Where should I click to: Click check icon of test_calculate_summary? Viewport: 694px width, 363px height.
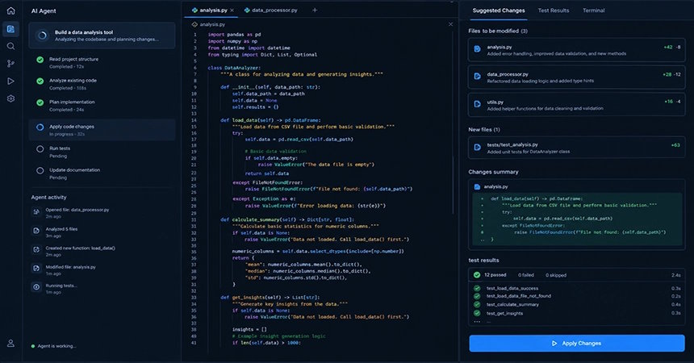(477, 305)
